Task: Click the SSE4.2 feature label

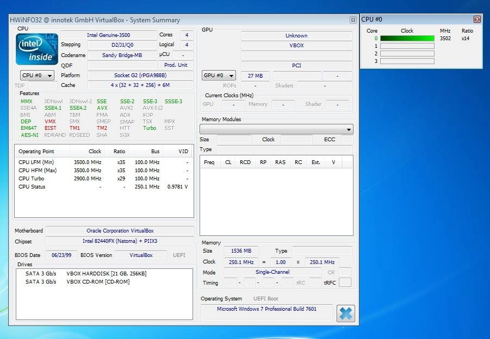Action: pyautogui.click(x=78, y=108)
